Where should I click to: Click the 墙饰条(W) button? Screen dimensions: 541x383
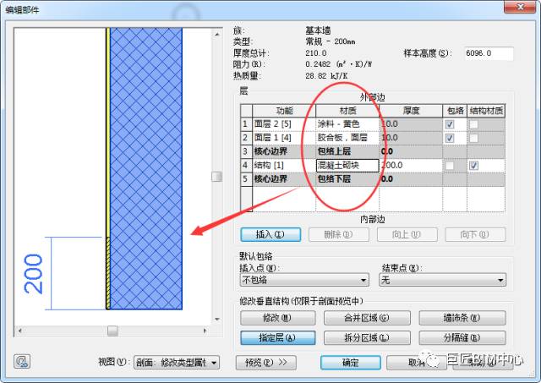point(462,318)
